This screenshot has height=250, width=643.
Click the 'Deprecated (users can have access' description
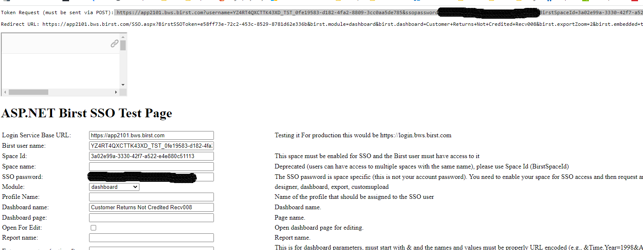pyautogui.click(x=422, y=166)
